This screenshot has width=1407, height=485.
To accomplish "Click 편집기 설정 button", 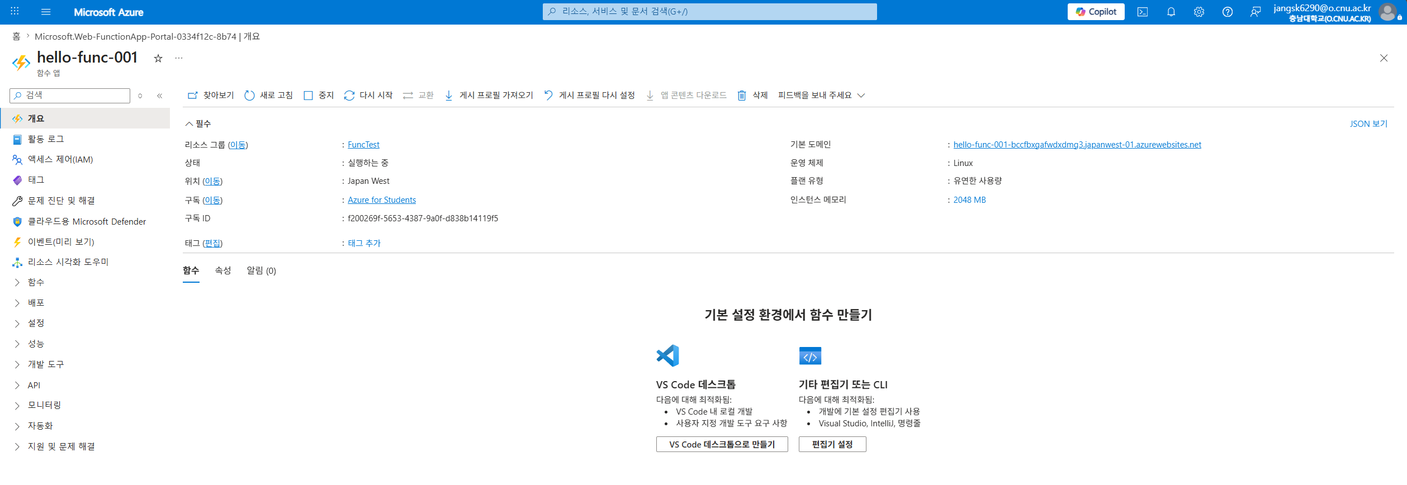I will pyautogui.click(x=832, y=444).
